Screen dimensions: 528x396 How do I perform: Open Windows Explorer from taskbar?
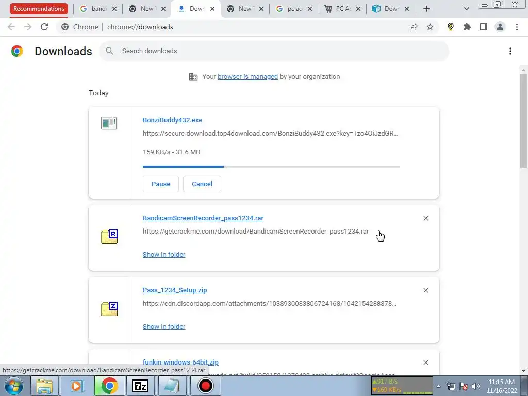click(45, 386)
